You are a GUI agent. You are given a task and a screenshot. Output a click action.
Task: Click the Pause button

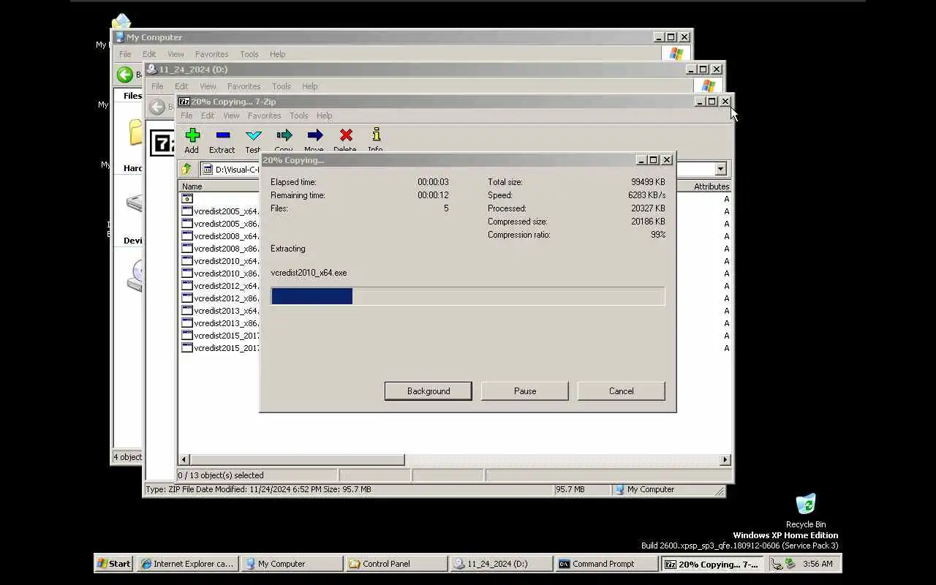[525, 391]
